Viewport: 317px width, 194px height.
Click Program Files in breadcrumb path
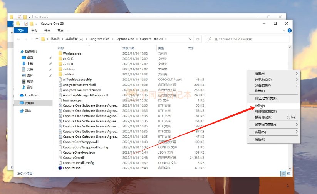coord(99,39)
